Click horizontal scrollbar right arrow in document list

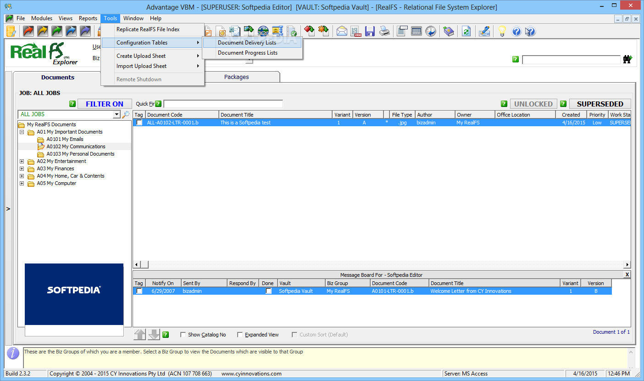click(627, 264)
